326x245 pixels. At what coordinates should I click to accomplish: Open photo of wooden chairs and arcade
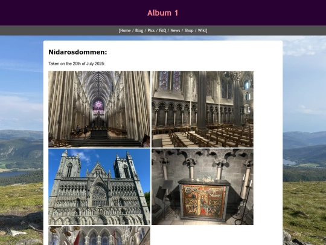click(x=202, y=109)
